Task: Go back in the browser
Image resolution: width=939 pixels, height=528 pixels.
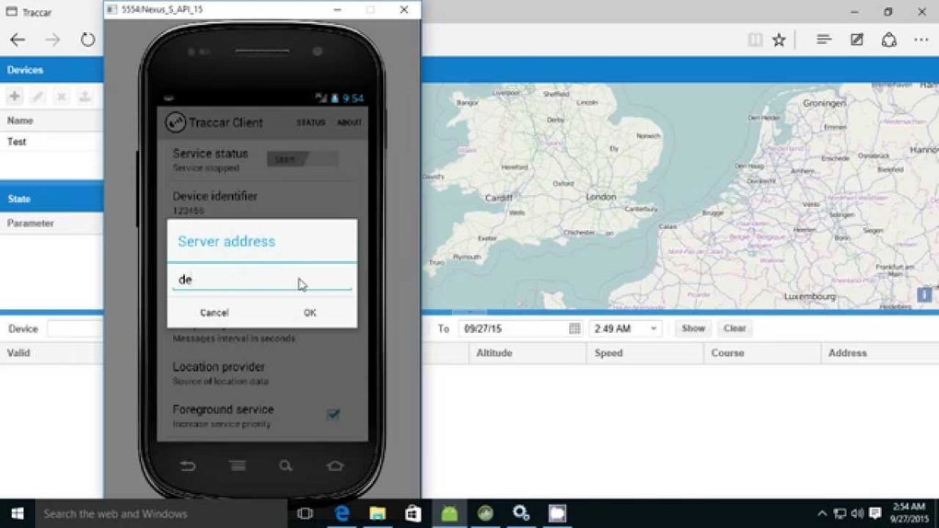Action: click(17, 40)
